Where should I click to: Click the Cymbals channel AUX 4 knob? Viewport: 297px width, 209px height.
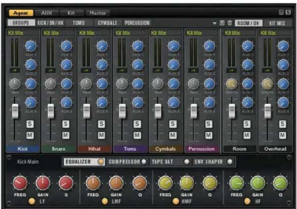pyautogui.click(x=174, y=102)
